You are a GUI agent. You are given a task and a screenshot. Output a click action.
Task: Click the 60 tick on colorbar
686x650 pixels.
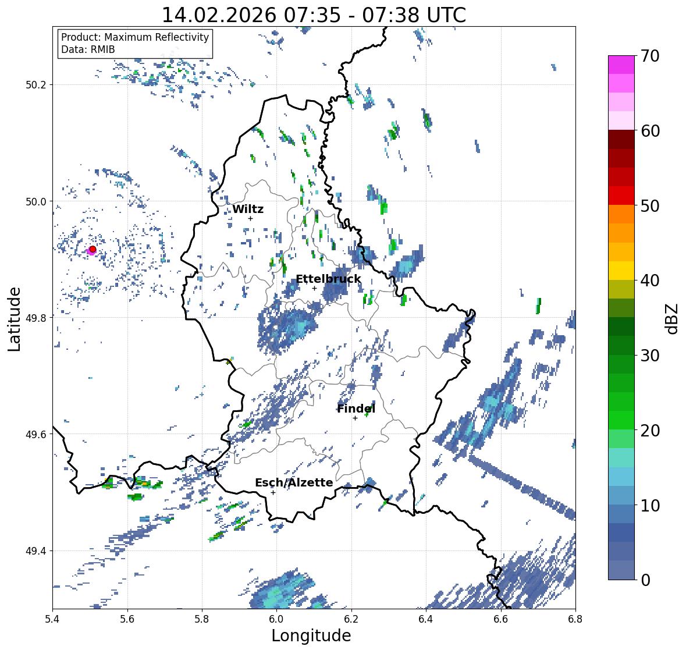pyautogui.click(x=650, y=131)
